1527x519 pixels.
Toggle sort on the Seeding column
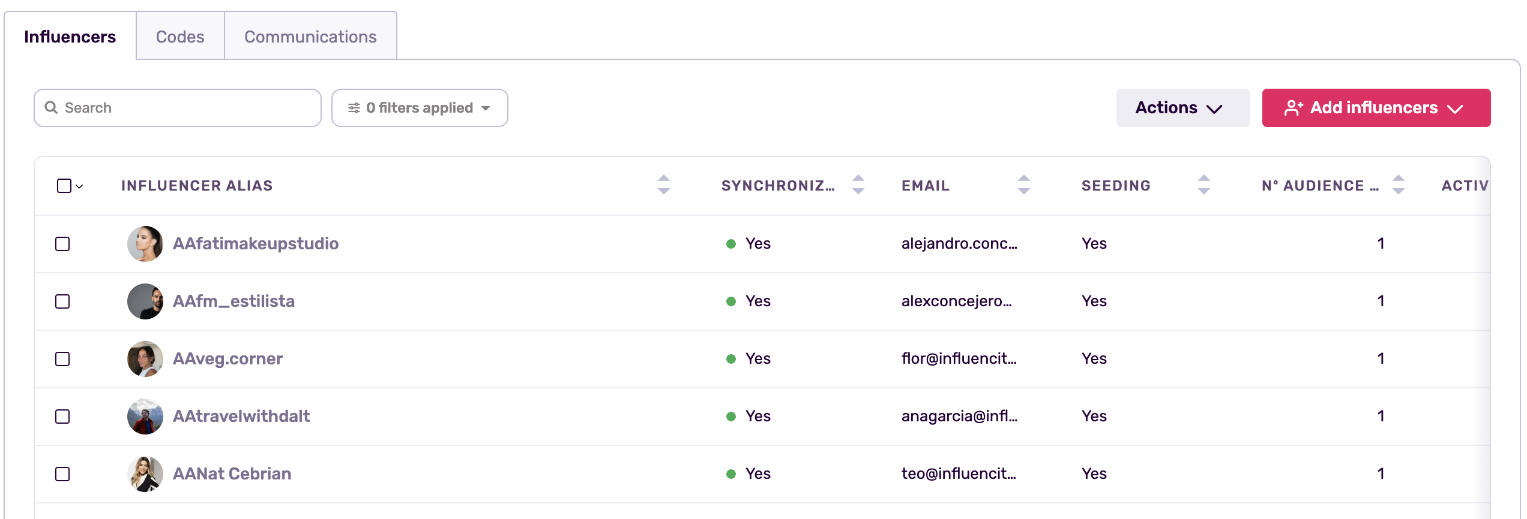point(1203,185)
